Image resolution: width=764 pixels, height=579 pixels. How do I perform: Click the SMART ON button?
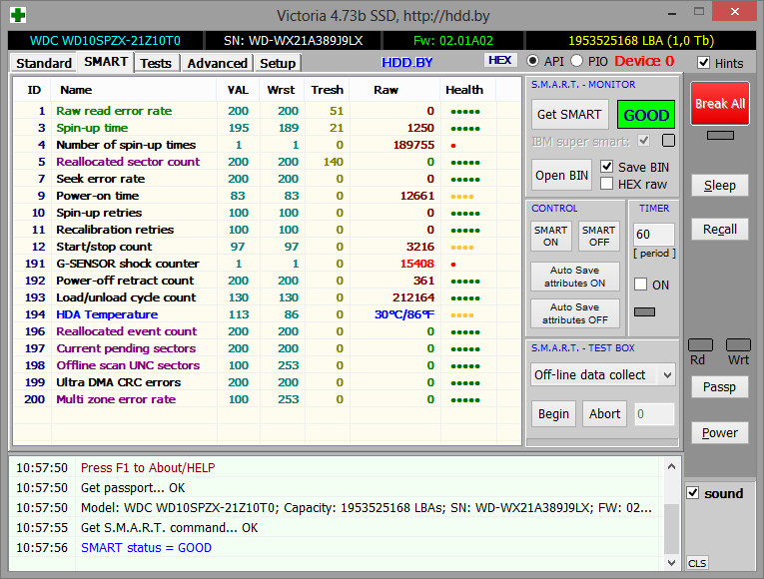pos(550,237)
